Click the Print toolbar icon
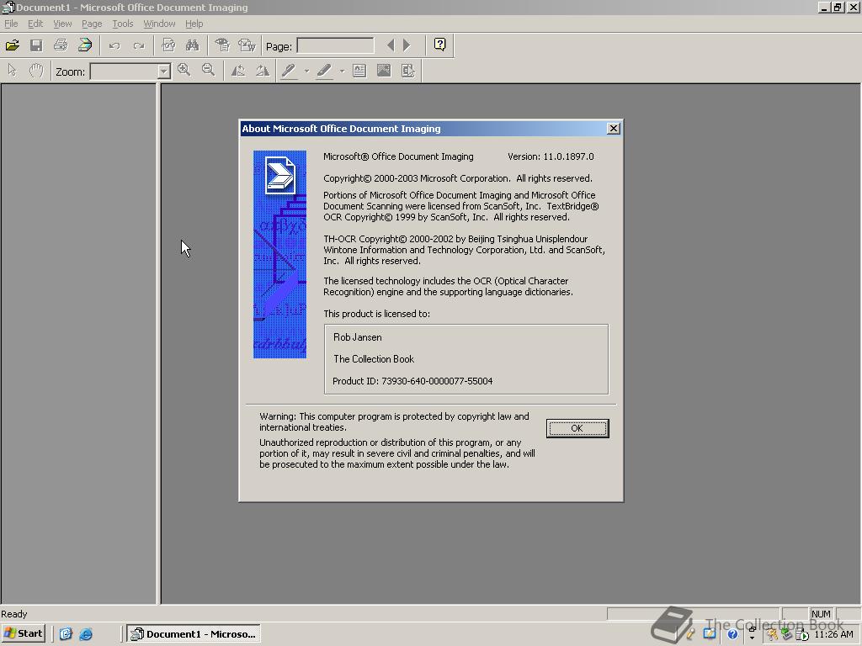Image resolution: width=862 pixels, height=646 pixels. 61,45
